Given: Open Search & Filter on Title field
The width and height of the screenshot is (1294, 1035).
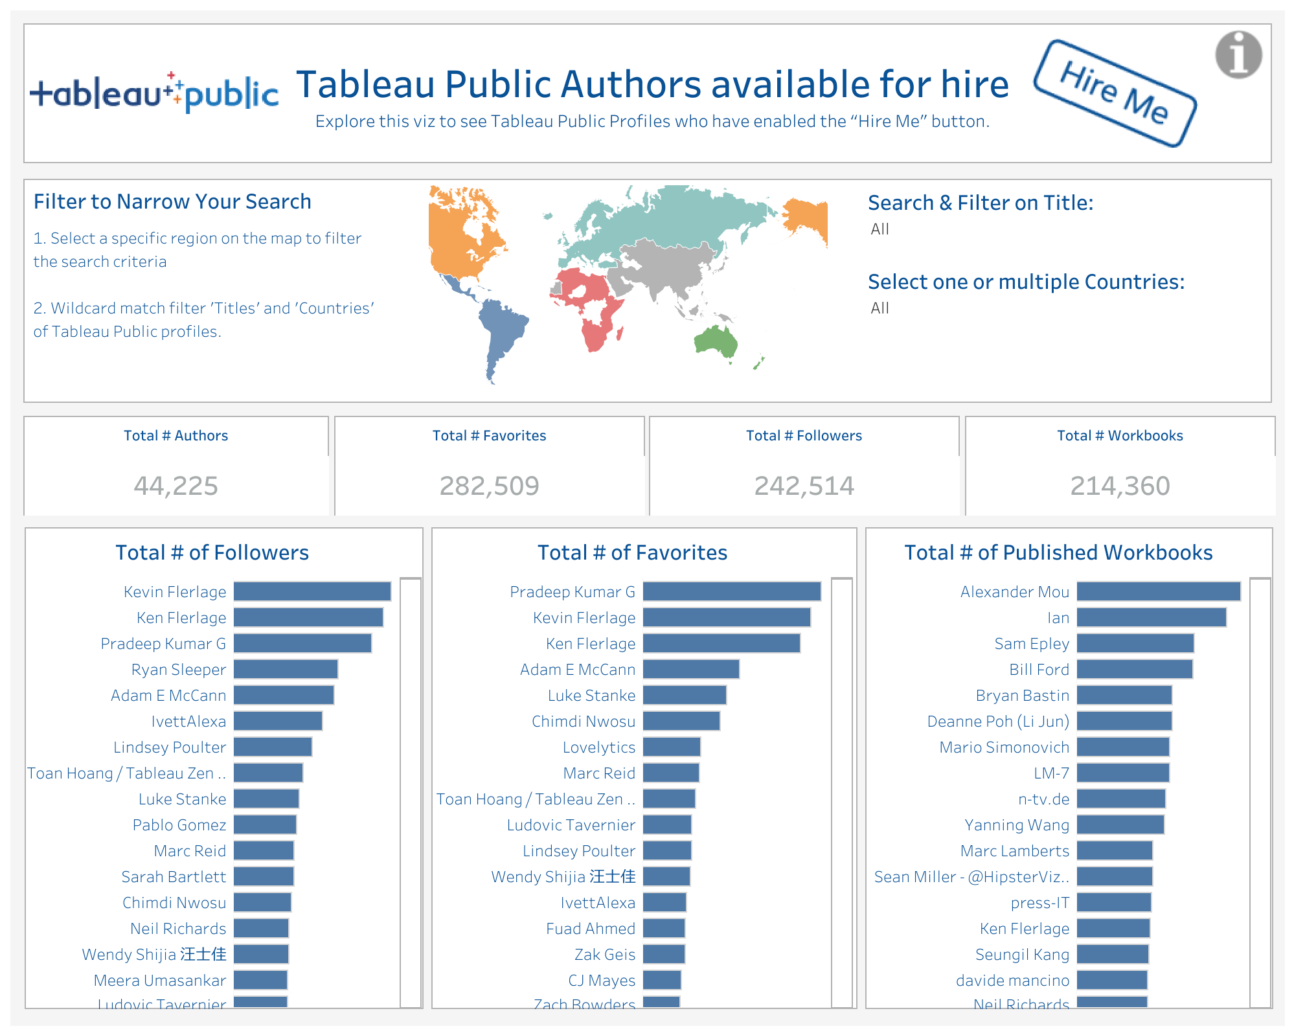Looking at the screenshot, I should click(880, 229).
